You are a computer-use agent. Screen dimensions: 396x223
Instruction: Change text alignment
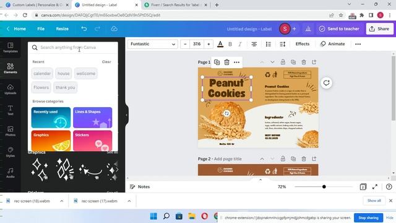(x=254, y=44)
